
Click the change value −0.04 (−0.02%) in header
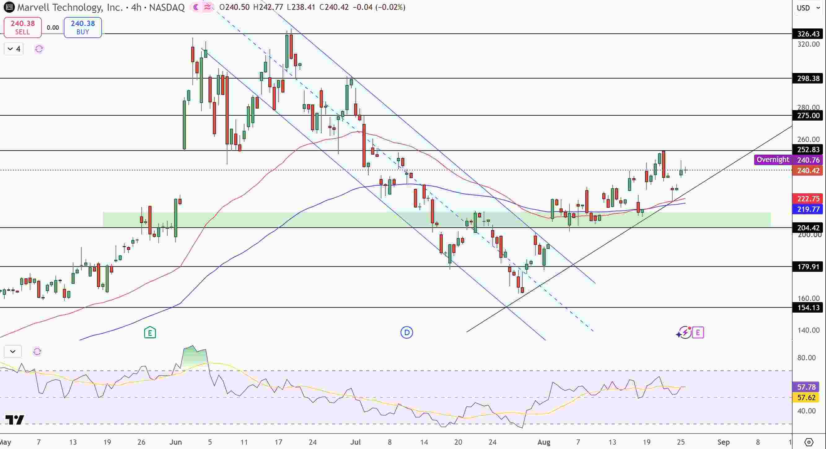click(x=379, y=7)
